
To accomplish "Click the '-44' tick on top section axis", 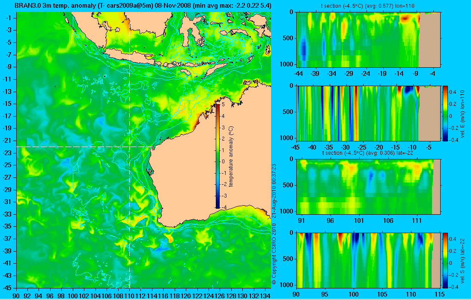I will [298, 74].
